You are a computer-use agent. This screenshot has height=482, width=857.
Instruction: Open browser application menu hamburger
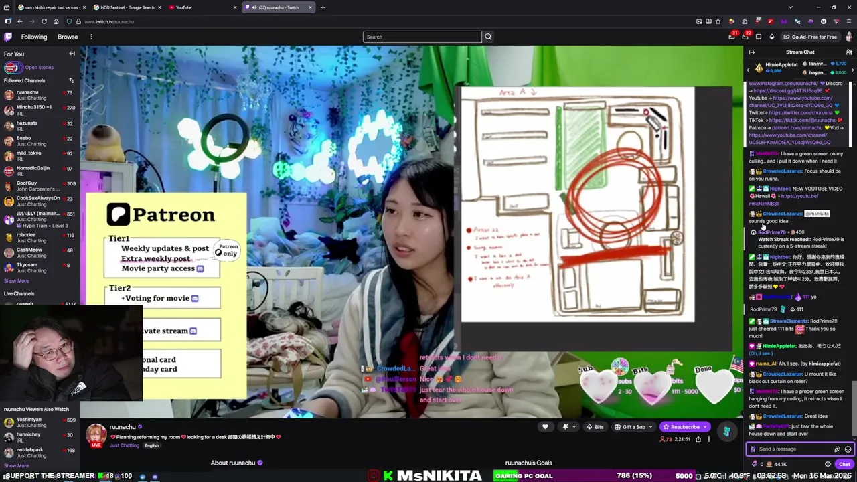pyautogui.click(x=849, y=21)
